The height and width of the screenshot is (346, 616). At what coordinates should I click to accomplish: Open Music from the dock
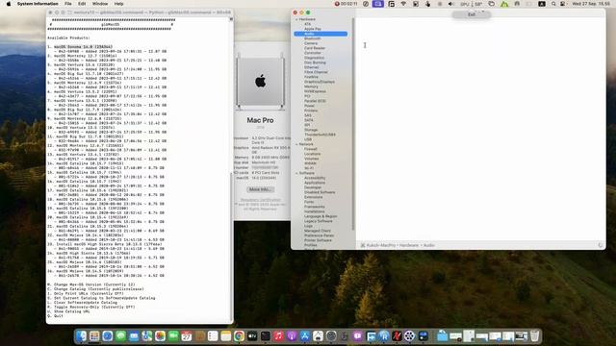click(278, 336)
